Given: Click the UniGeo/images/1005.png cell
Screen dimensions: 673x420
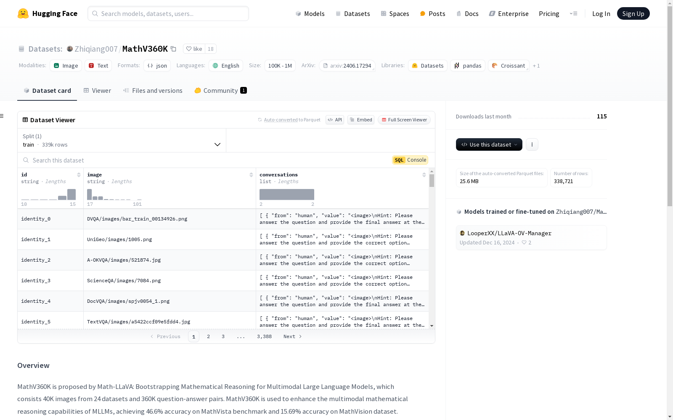Looking at the screenshot, I should pos(170,239).
